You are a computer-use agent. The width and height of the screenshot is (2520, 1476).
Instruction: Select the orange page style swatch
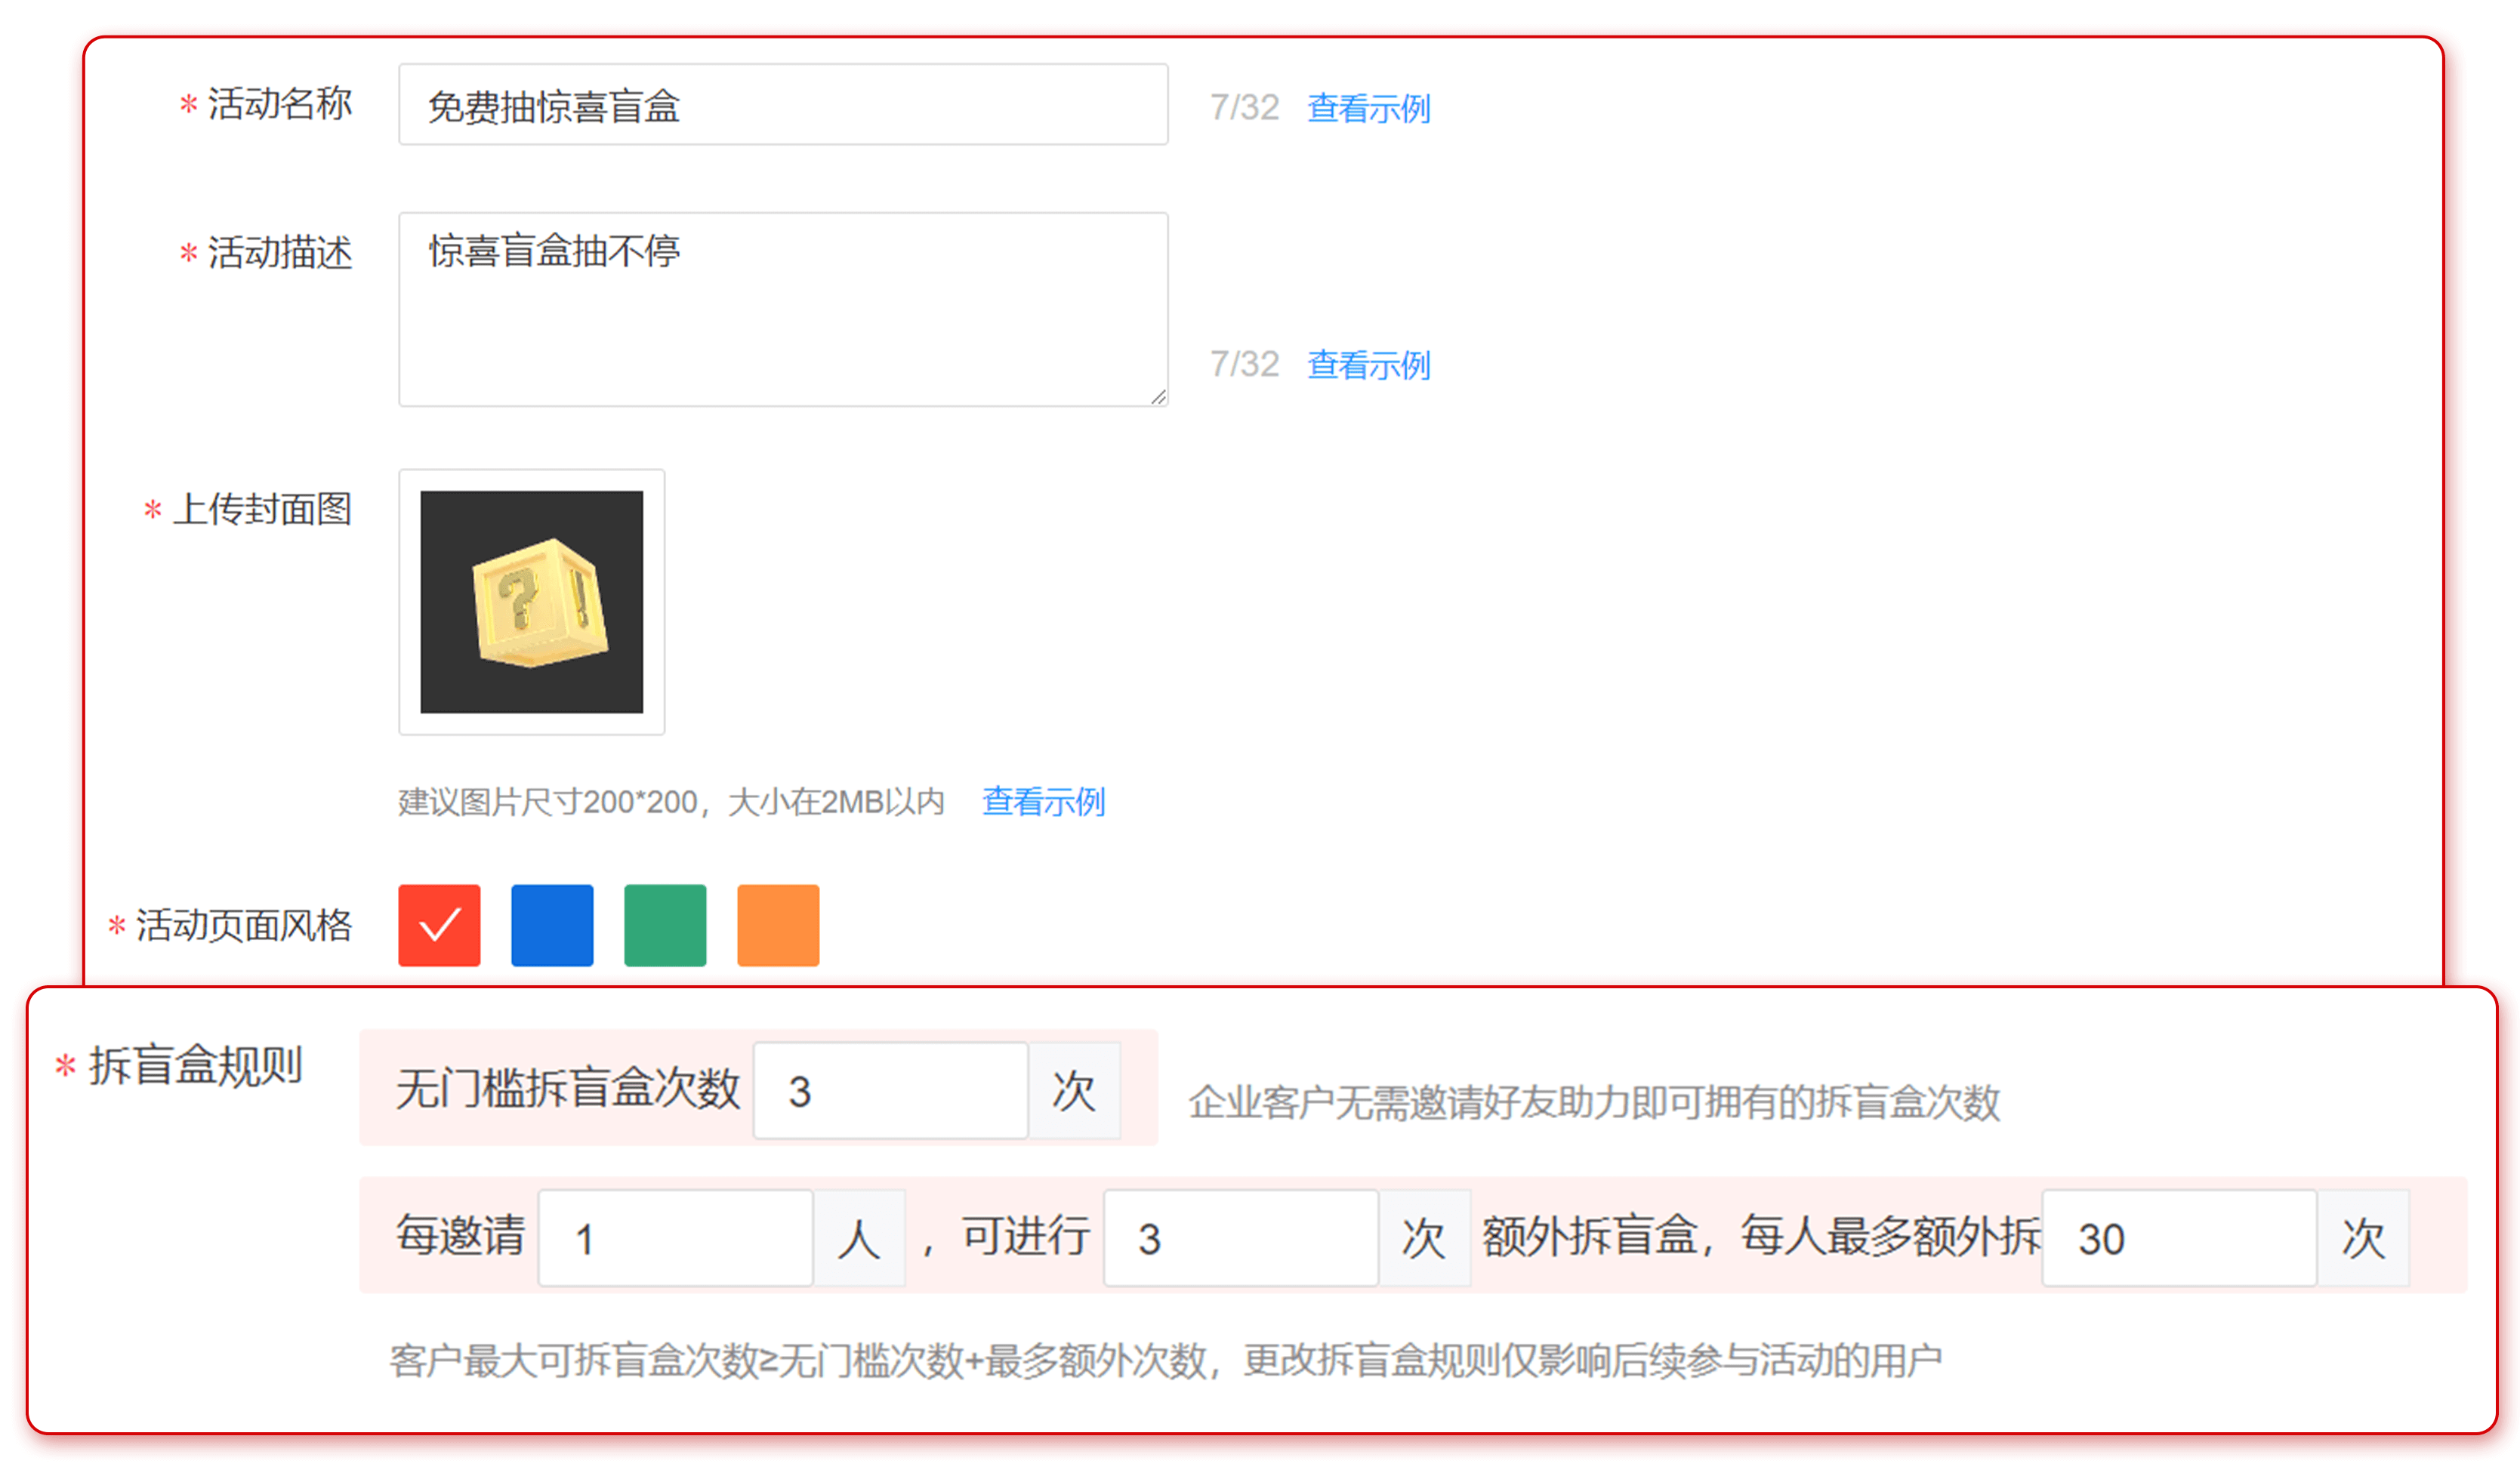pos(778,925)
